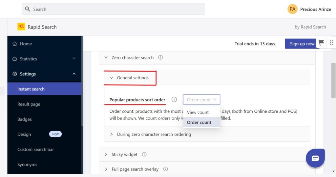Click the Popular products sort order label
Screen dimensions: 336x177
click(137, 100)
